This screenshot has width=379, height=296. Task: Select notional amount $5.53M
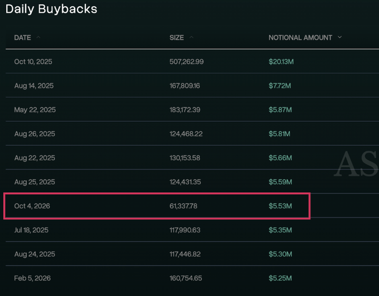click(x=280, y=206)
